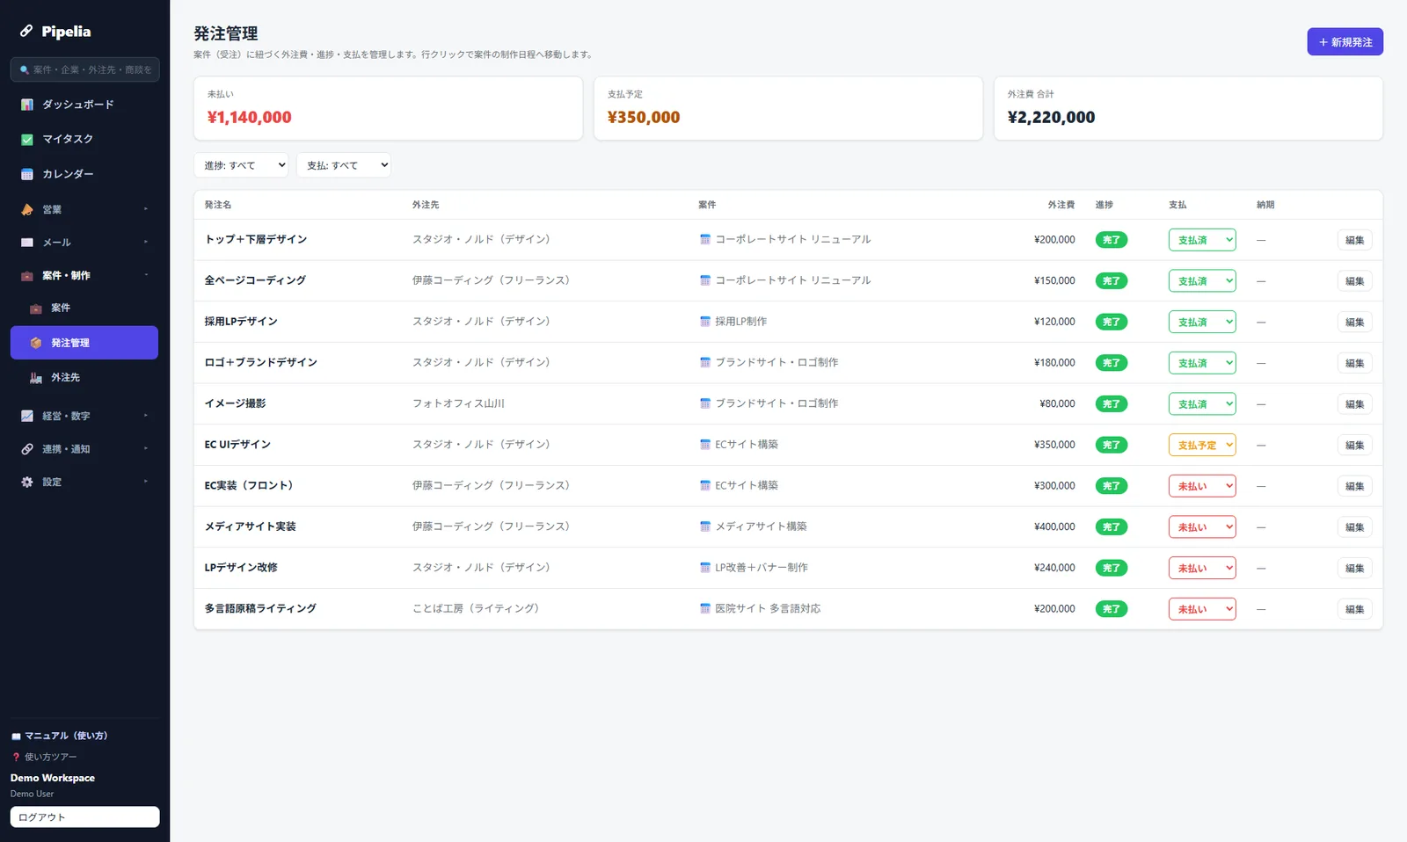
Task: Click the 発注名 column header
Action: click(x=218, y=205)
